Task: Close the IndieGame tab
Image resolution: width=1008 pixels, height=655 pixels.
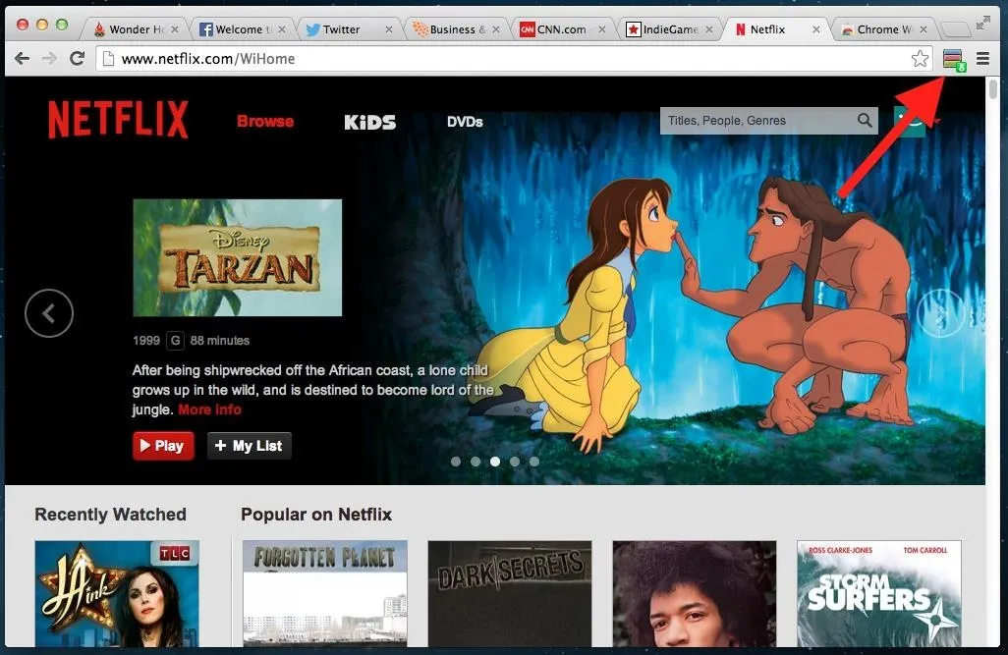Action: click(709, 29)
